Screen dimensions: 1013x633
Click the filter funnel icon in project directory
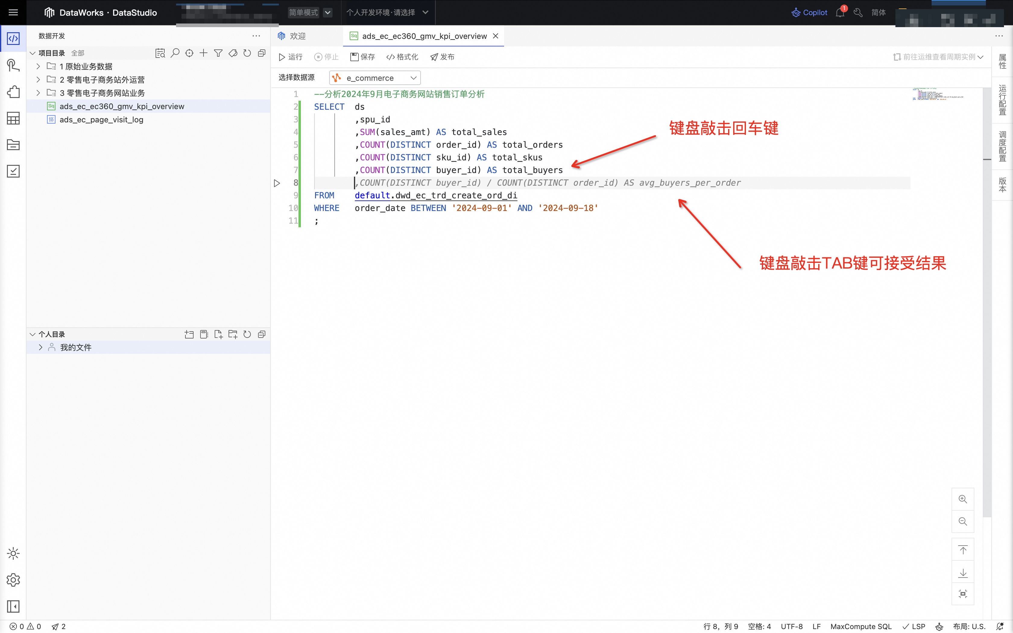[218, 53]
